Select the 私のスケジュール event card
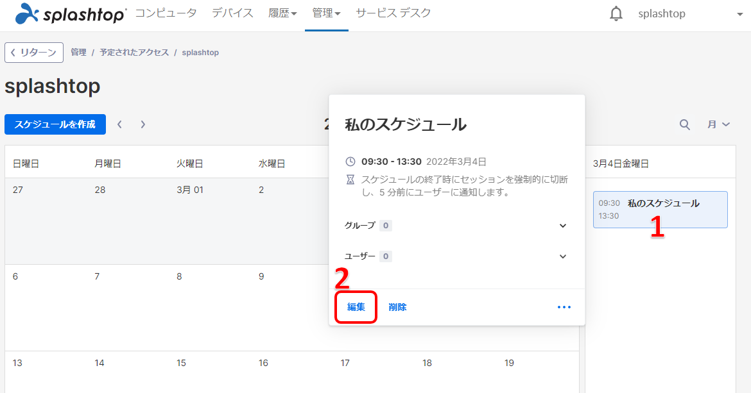 tap(660, 210)
